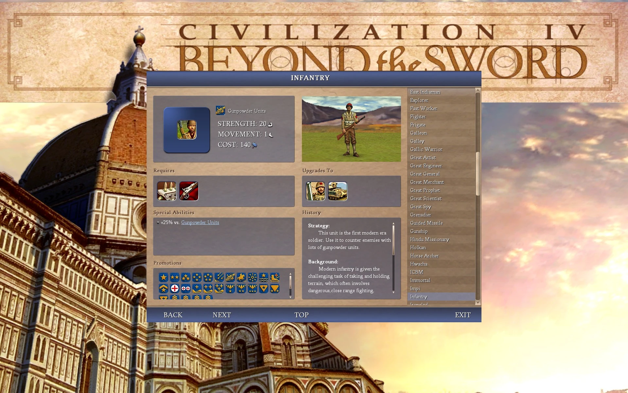Follow the Gunpowder Units hyperlink
628x393 pixels.
(x=200, y=222)
